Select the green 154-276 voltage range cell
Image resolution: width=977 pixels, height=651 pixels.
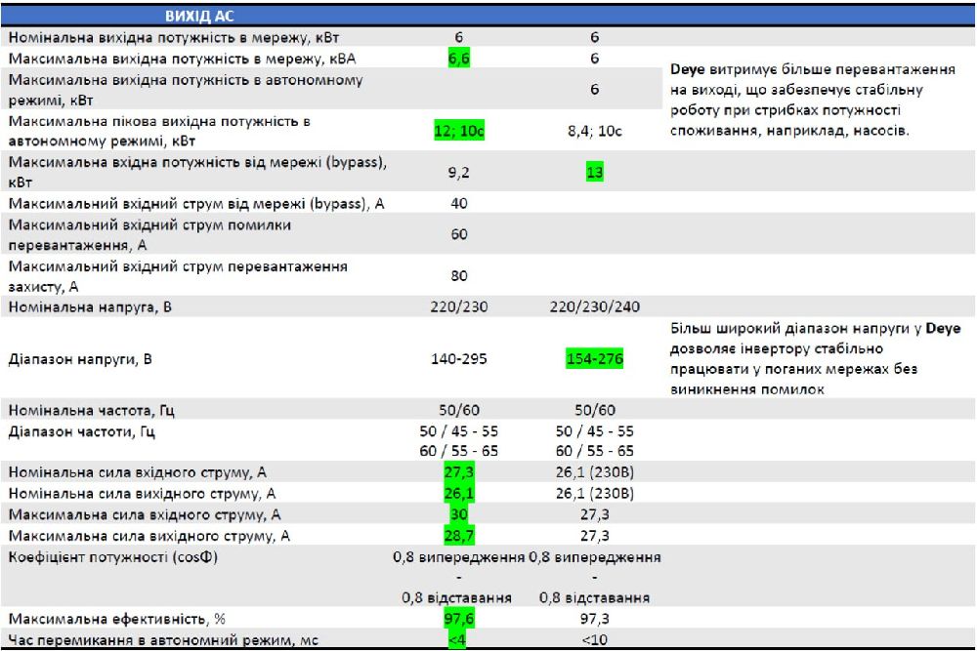(594, 358)
